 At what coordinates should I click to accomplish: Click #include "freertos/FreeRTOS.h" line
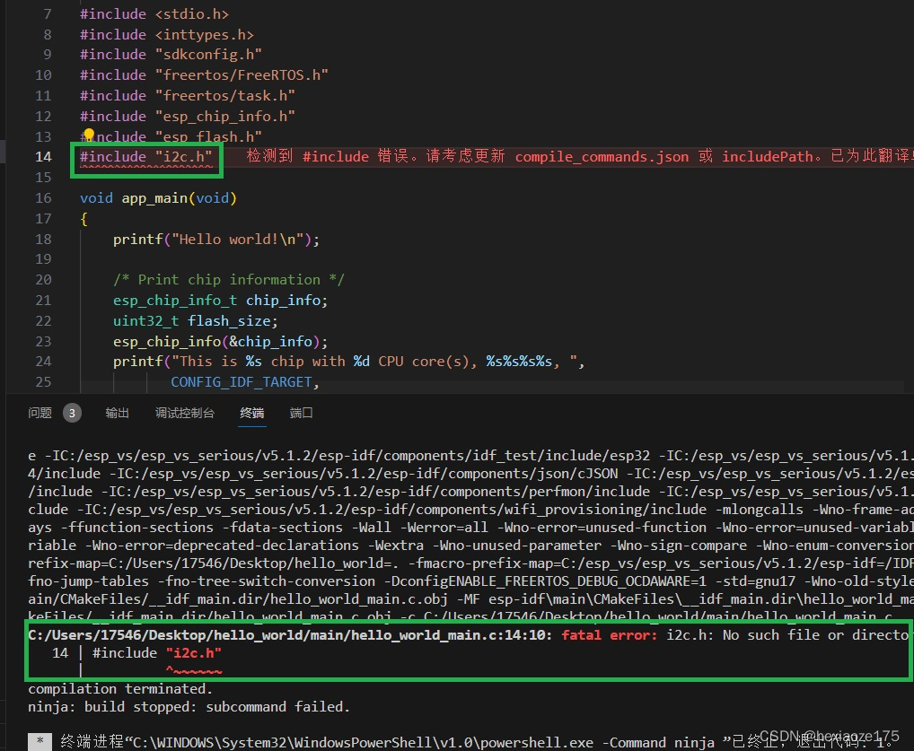click(204, 74)
